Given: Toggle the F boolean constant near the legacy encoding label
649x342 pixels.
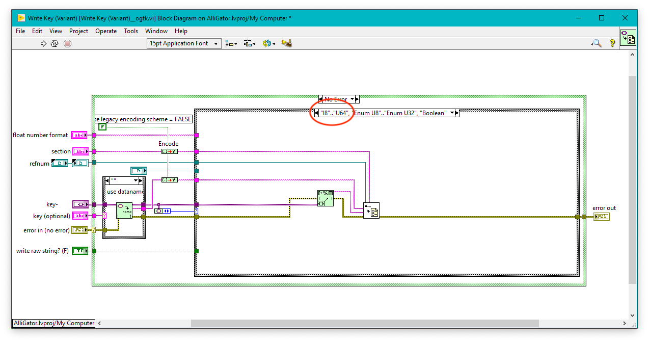Looking at the screenshot, I should (x=102, y=126).
